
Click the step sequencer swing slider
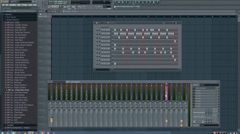[x=167, y=23]
